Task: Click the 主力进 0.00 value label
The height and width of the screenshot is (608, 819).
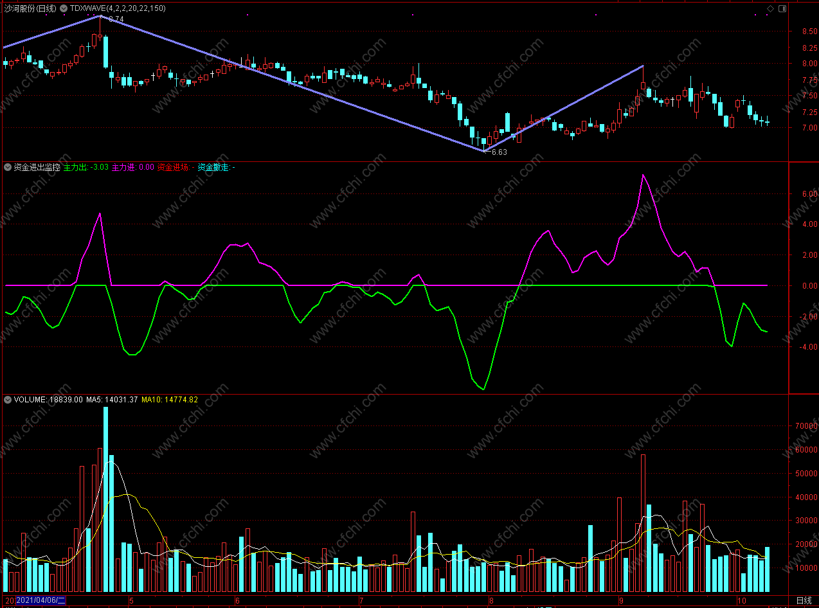Action: coord(133,167)
